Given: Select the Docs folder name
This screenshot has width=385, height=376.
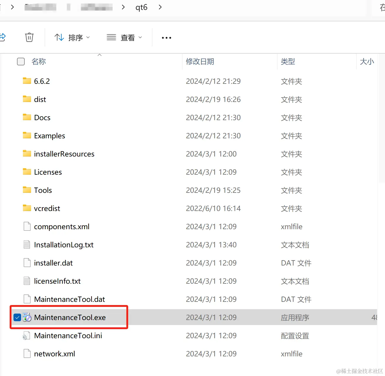Looking at the screenshot, I should 42,118.
